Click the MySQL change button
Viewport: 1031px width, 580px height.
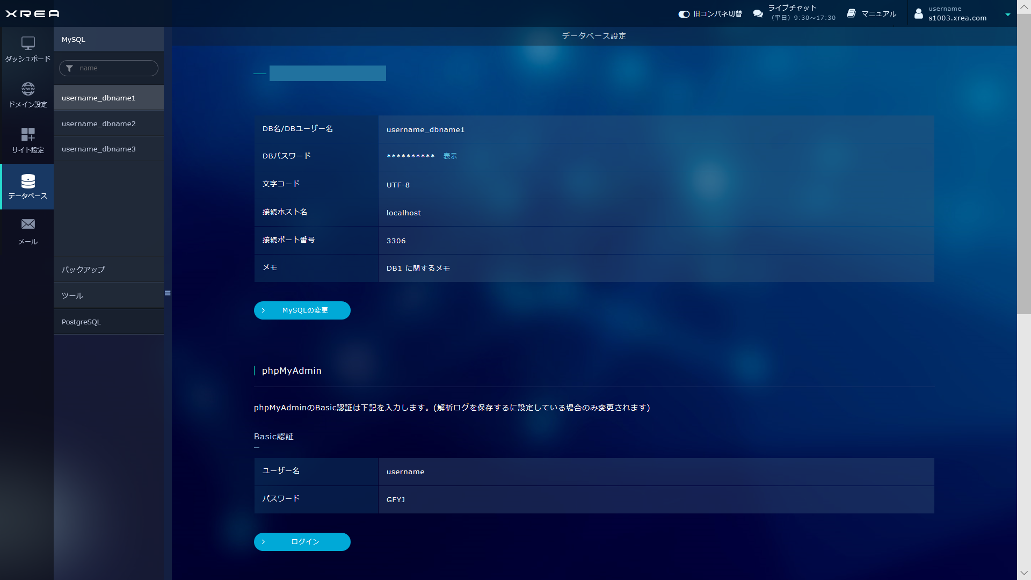(302, 310)
